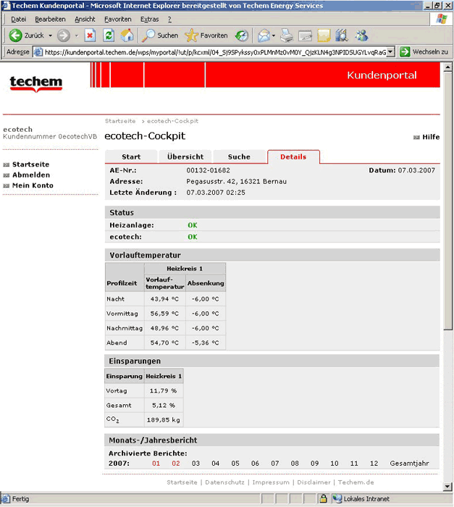Open the mail icon dropdown arrow
Screen dimensions: 454x507
[274, 35]
